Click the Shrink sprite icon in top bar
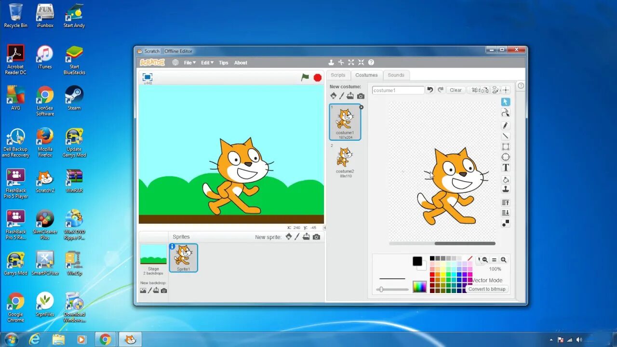This screenshot has height=347, width=617. click(361, 63)
